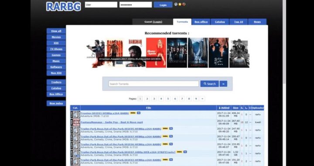Click the IMDB badge on Frontier.S02E03 row
Image resolution: width=314 pixels, height=166 pixels.
click(x=133, y=113)
